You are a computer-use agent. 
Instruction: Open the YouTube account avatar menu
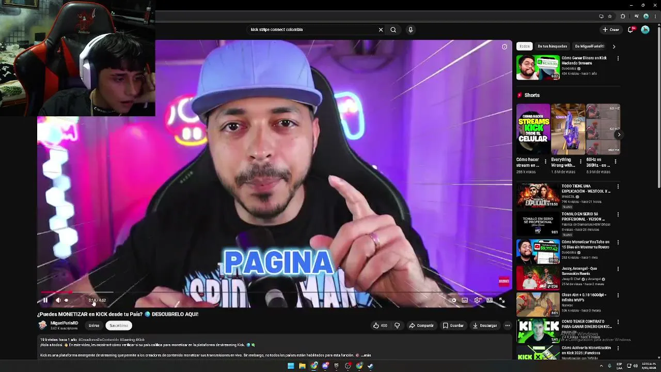[645, 29]
